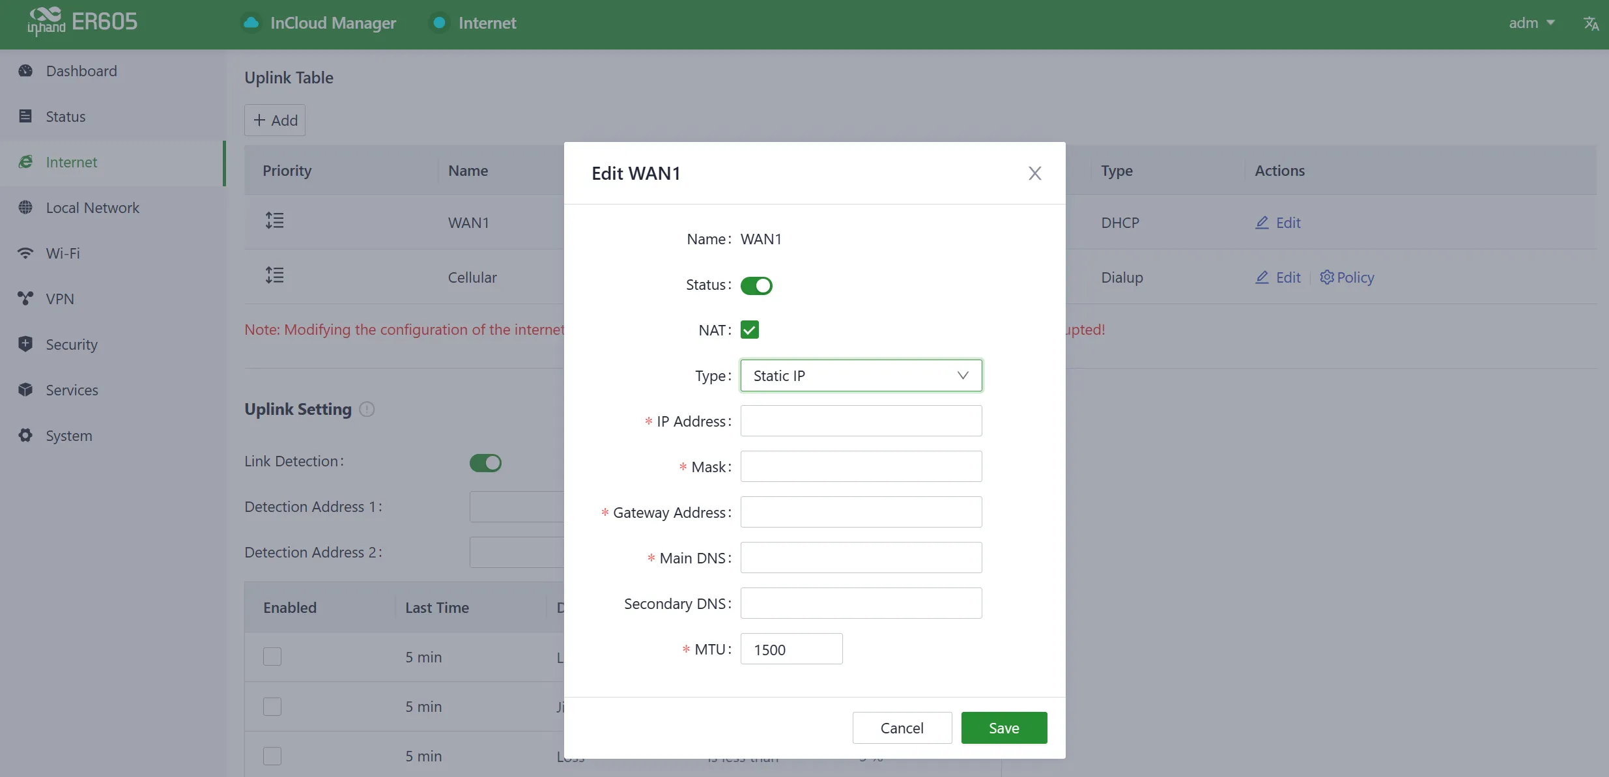The image size is (1609, 777).
Task: Click the VPN nodes icon
Action: coord(25,299)
